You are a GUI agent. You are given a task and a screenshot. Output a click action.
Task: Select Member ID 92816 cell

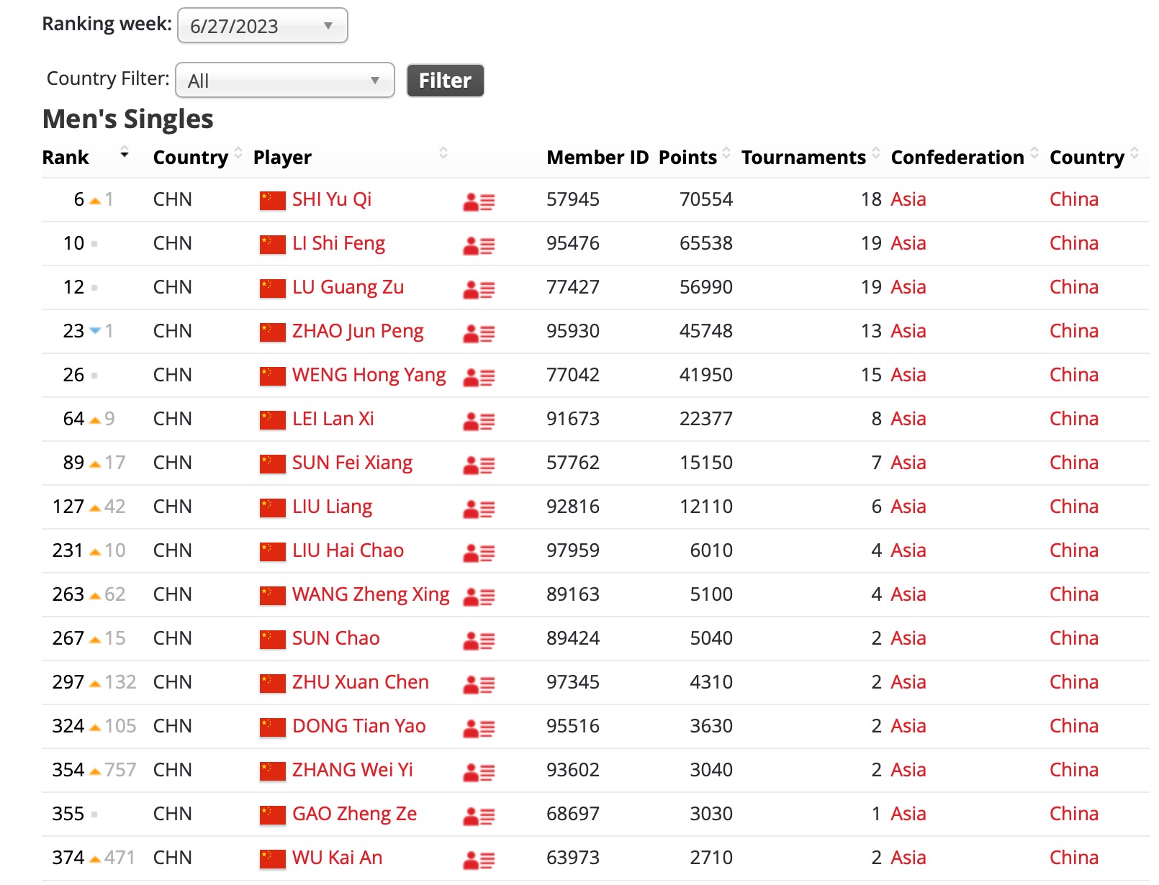pos(573,507)
